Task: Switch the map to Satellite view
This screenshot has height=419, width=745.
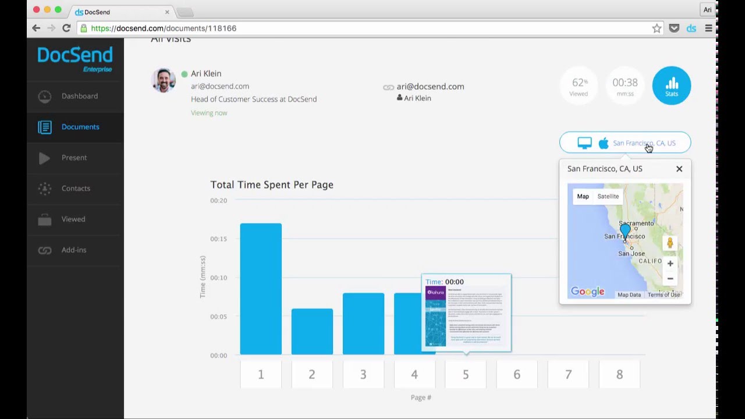Action: tap(608, 196)
